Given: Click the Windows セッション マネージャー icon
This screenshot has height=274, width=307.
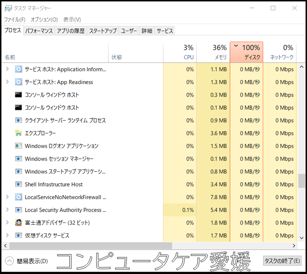Looking at the screenshot, I should click(x=18, y=159).
